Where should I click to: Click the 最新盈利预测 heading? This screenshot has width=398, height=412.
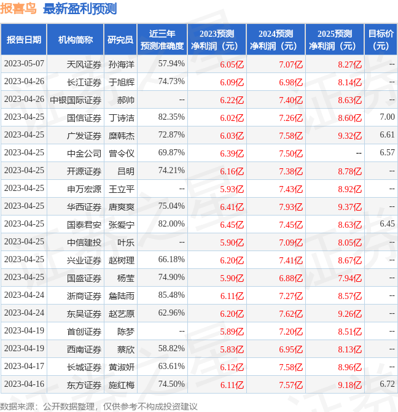(x=80, y=9)
